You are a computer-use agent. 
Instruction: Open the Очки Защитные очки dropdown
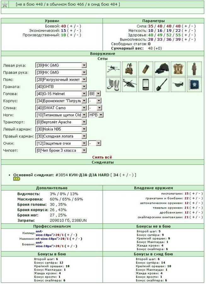click(61, 143)
